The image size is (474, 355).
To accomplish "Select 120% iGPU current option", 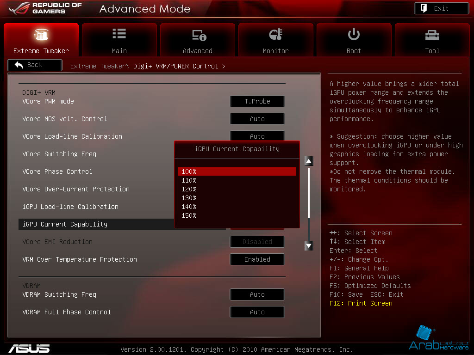I will coord(189,189).
